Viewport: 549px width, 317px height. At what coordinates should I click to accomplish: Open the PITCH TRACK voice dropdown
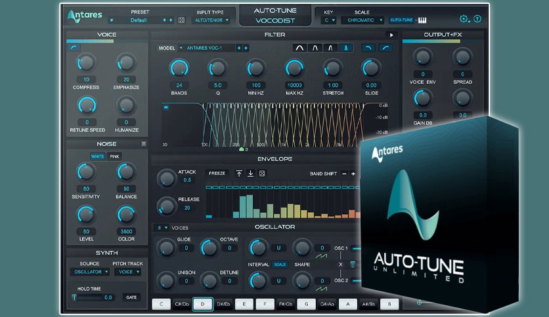(x=128, y=272)
